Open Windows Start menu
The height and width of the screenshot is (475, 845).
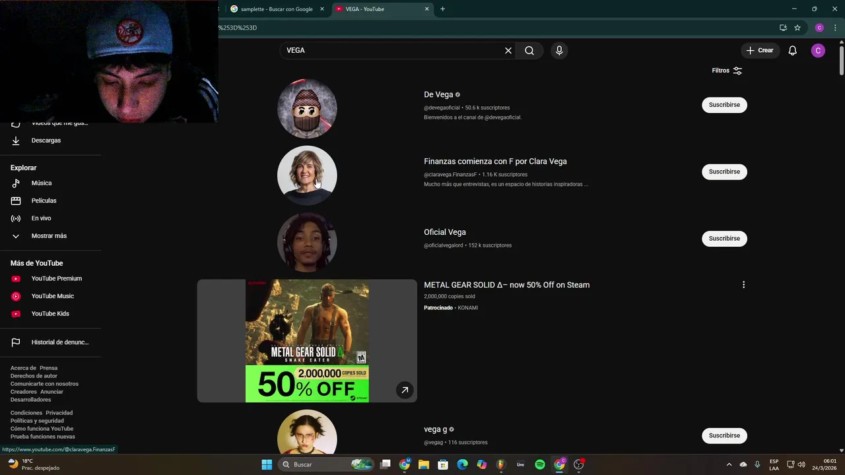pos(267,464)
